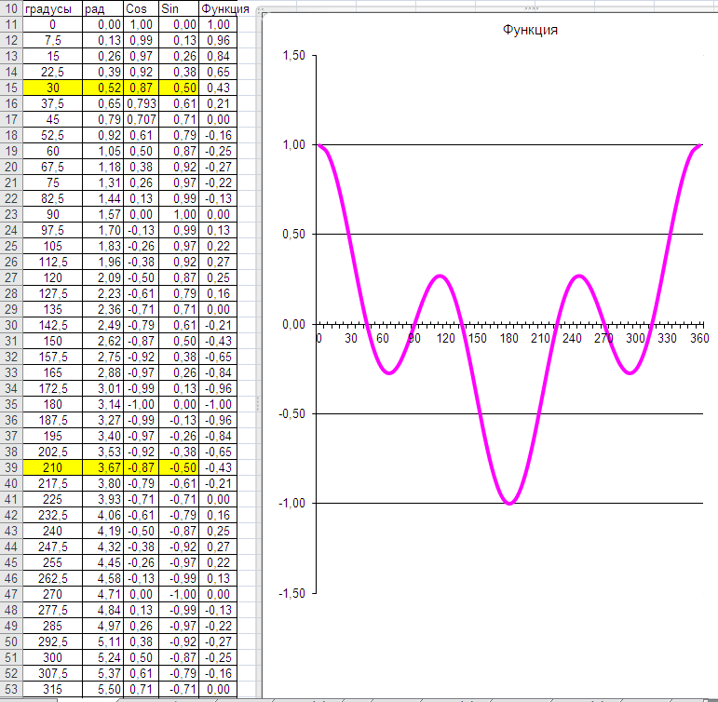Select the cell containing 0,707
718x702 pixels.
tap(141, 119)
